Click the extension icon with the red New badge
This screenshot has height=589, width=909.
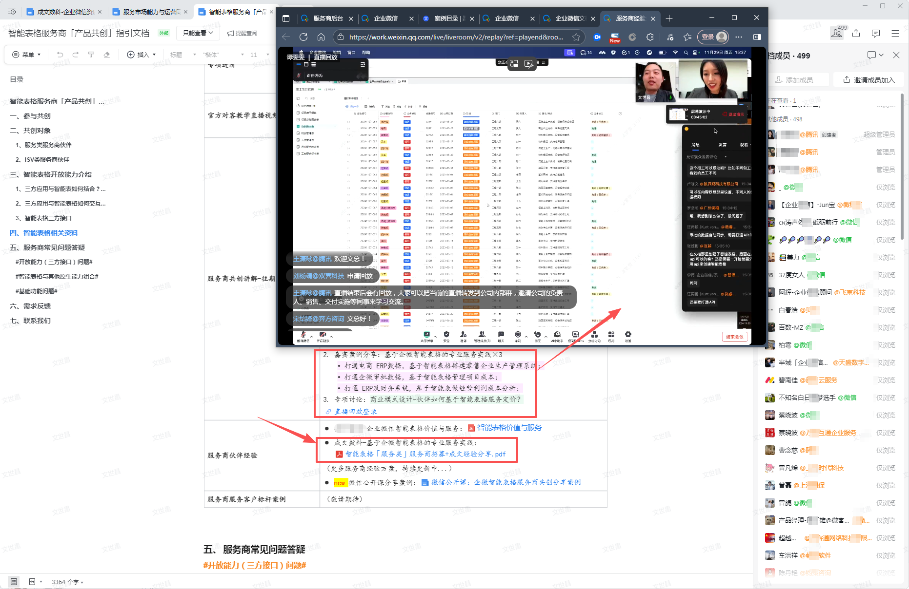coord(615,38)
